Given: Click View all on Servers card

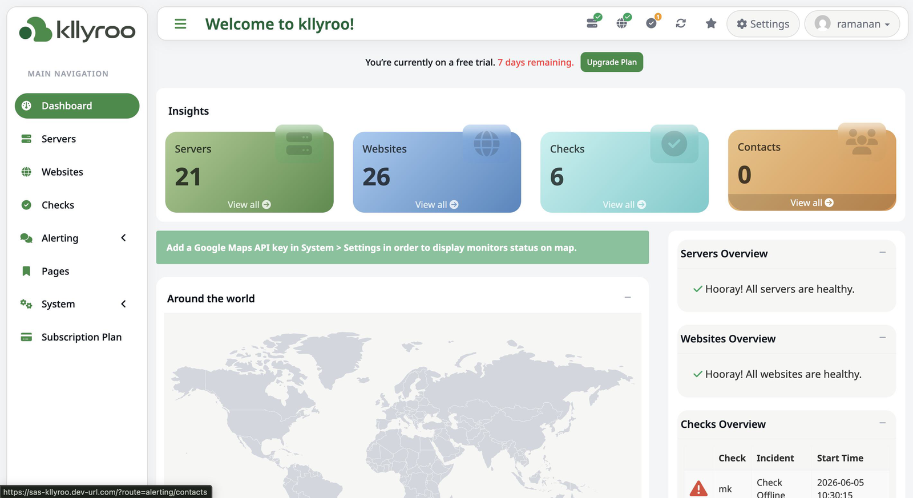Looking at the screenshot, I should [x=249, y=205].
